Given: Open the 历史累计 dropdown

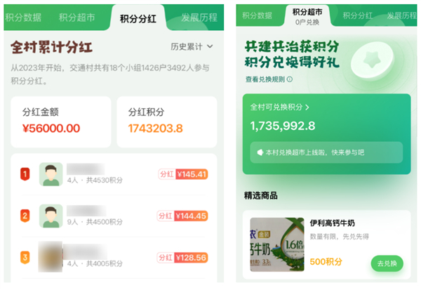Looking at the screenshot, I should click(x=192, y=47).
